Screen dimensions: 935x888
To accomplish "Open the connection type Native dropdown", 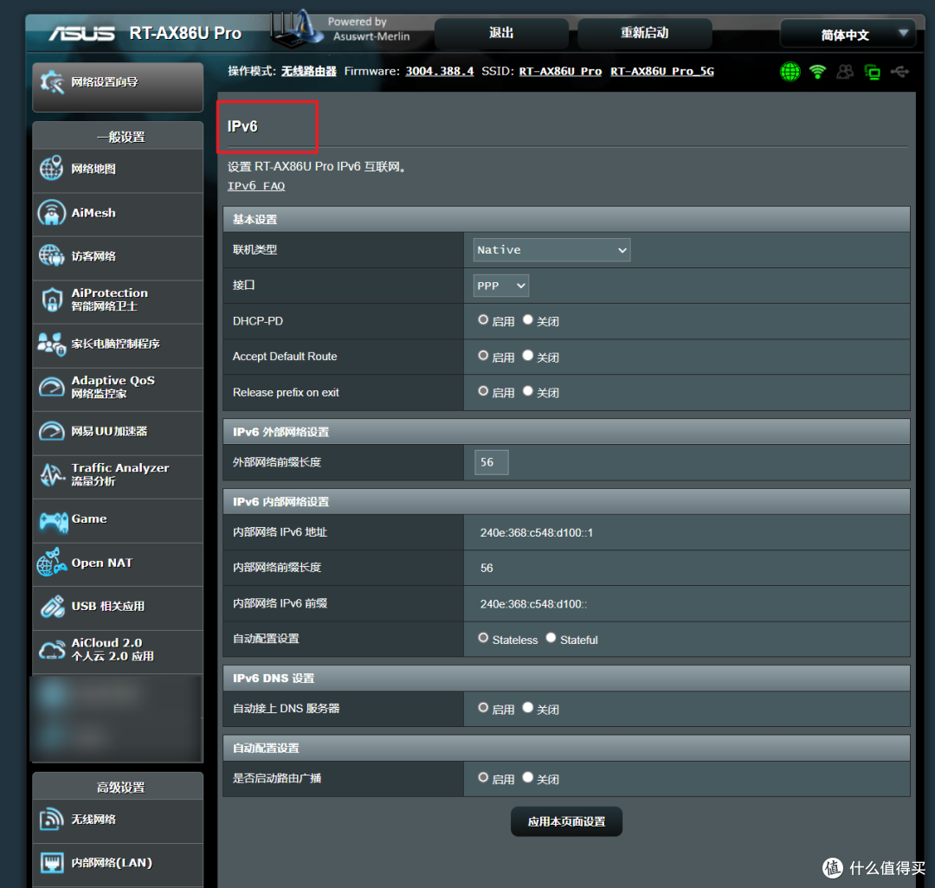I will (x=551, y=250).
